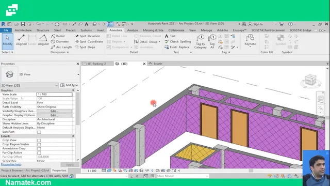Activate the Tag by Category tool
The height and width of the screenshot is (186, 330).
(x=201, y=41)
